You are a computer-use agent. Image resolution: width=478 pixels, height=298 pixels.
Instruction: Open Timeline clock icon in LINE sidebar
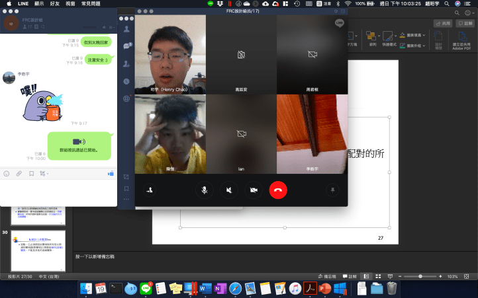click(x=126, y=81)
